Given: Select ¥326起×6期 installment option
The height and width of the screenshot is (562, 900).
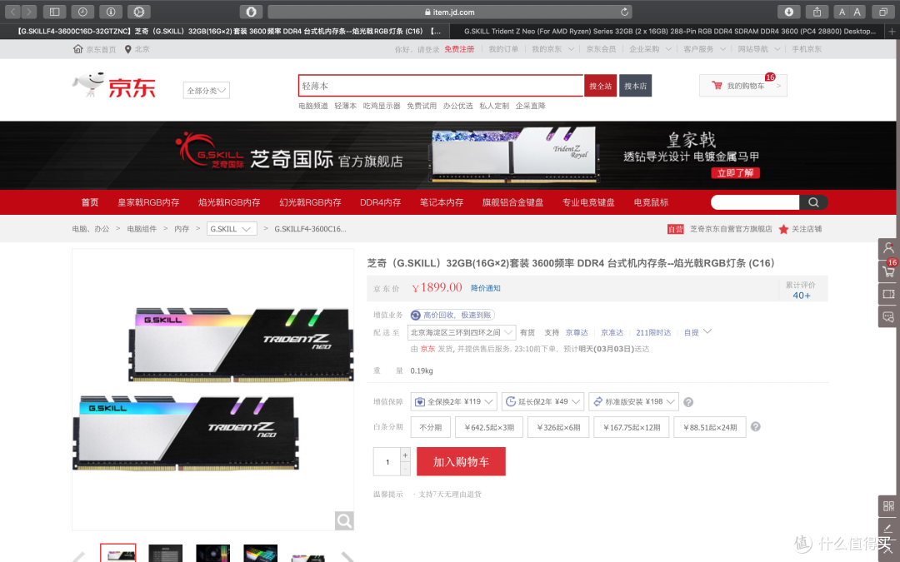Looking at the screenshot, I should tap(558, 427).
